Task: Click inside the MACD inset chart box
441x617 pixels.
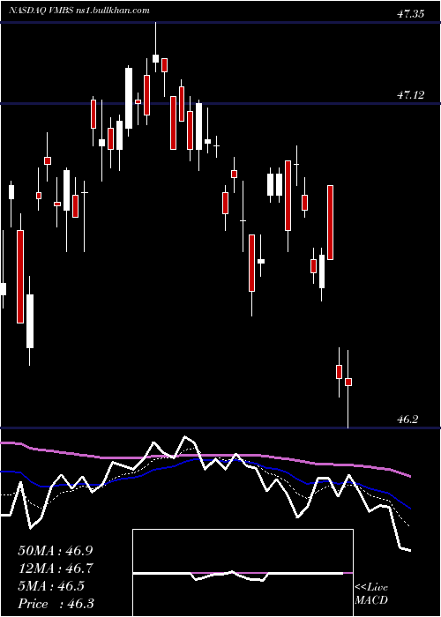Action: pos(243,573)
